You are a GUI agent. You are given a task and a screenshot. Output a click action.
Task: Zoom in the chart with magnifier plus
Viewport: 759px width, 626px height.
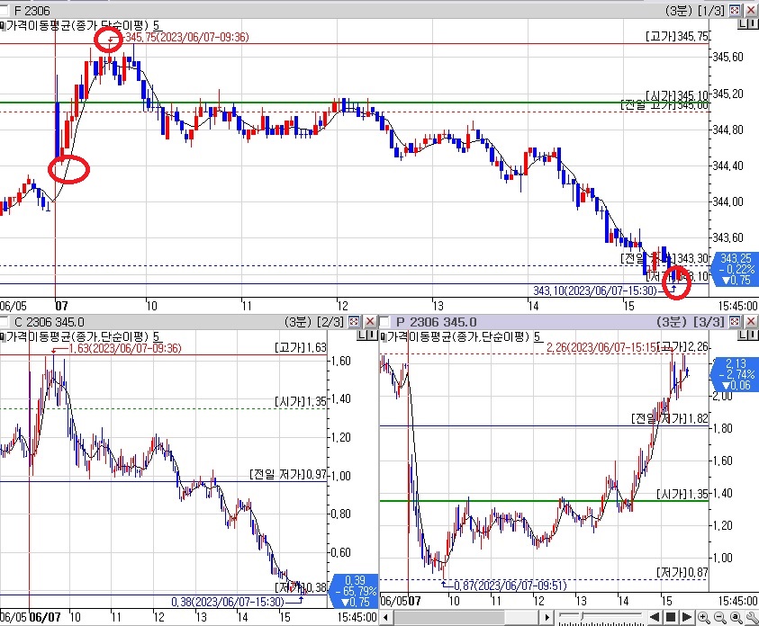(x=704, y=617)
